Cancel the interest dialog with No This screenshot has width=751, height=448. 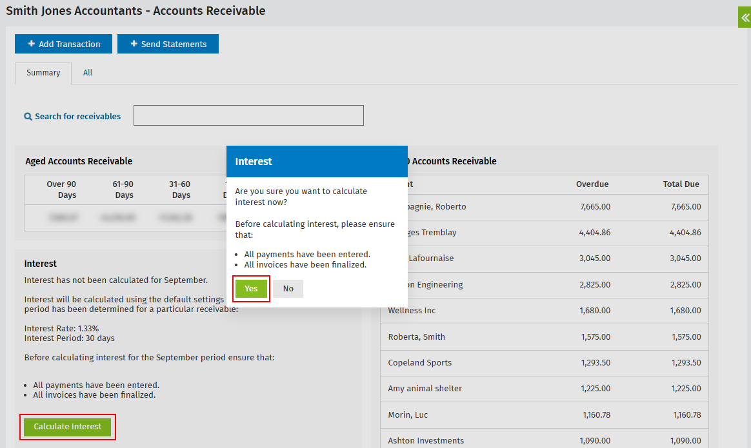(x=288, y=289)
